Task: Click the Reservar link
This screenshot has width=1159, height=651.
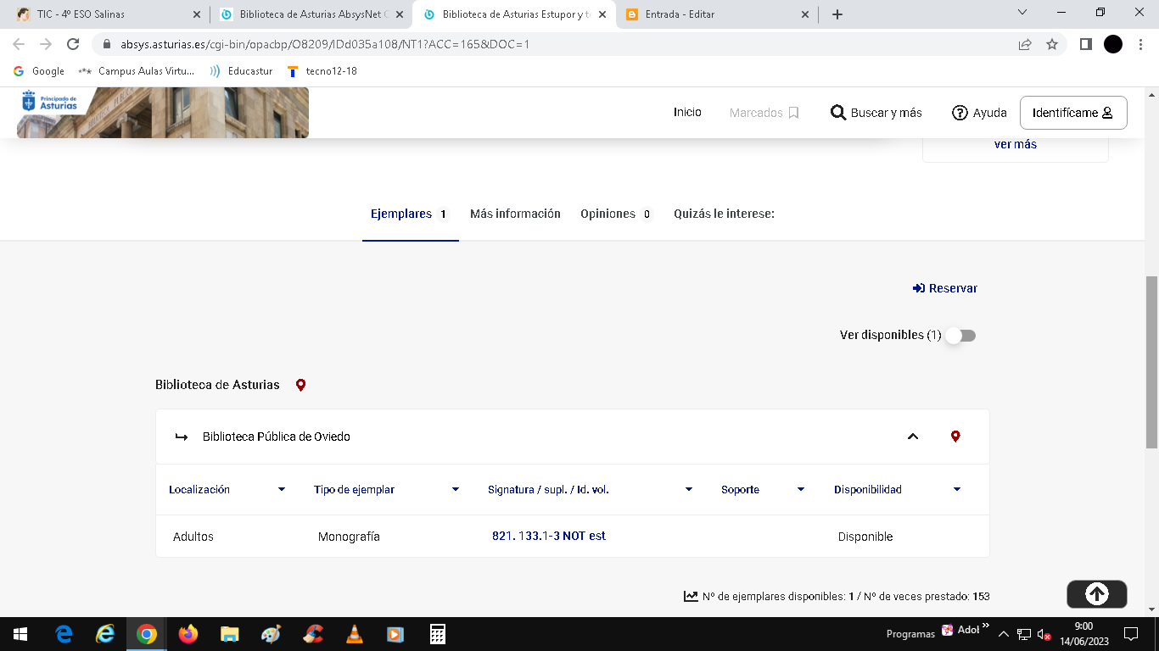Action: pos(945,288)
